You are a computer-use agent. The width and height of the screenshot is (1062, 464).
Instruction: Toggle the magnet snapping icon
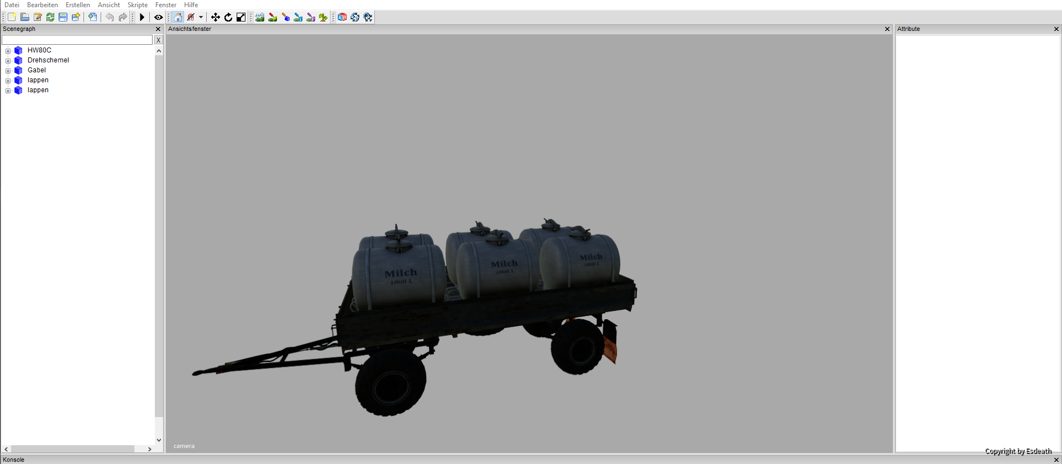coord(191,17)
